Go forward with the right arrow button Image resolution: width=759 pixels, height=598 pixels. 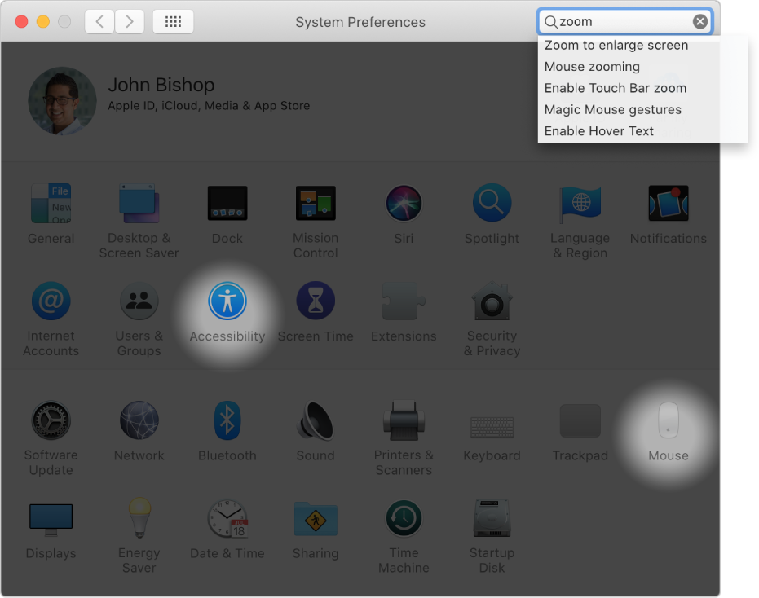click(130, 22)
